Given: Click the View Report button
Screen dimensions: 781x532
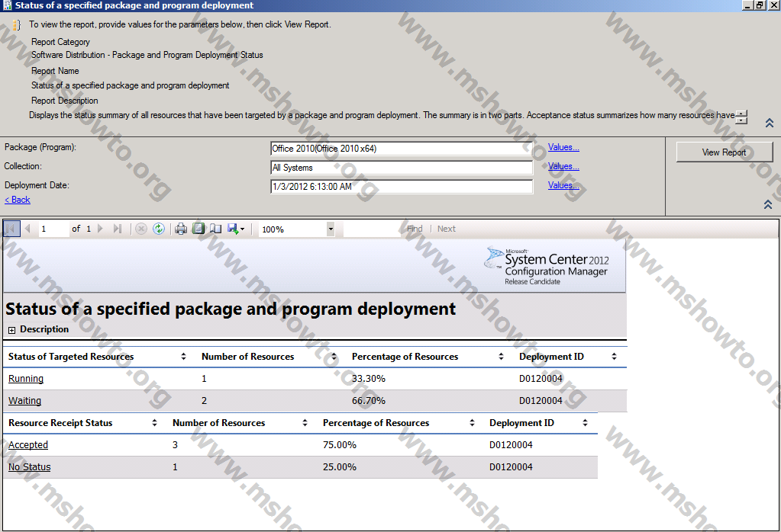Looking at the screenshot, I should tap(725, 152).
